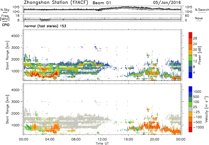This screenshot has height=145, width=209.
Task: Pick the red top segment of Power colorbar
Action: point(190,35)
